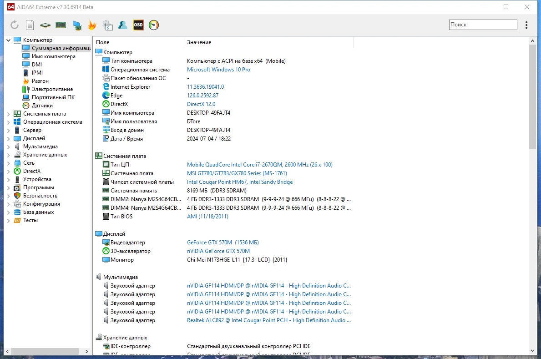The height and width of the screenshot is (359, 541).
Task: Open the Датчики tree item
Action: click(42, 106)
